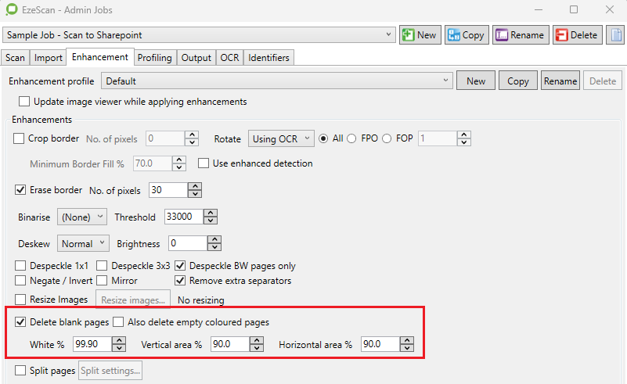627x384 pixels.
Task: Toggle the Erase border checkbox
Action: (x=20, y=190)
